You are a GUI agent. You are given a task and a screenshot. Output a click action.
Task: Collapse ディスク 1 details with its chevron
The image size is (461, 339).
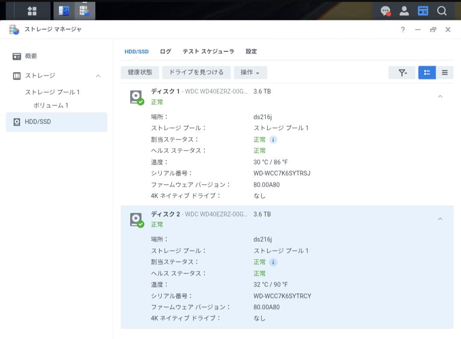(440, 96)
